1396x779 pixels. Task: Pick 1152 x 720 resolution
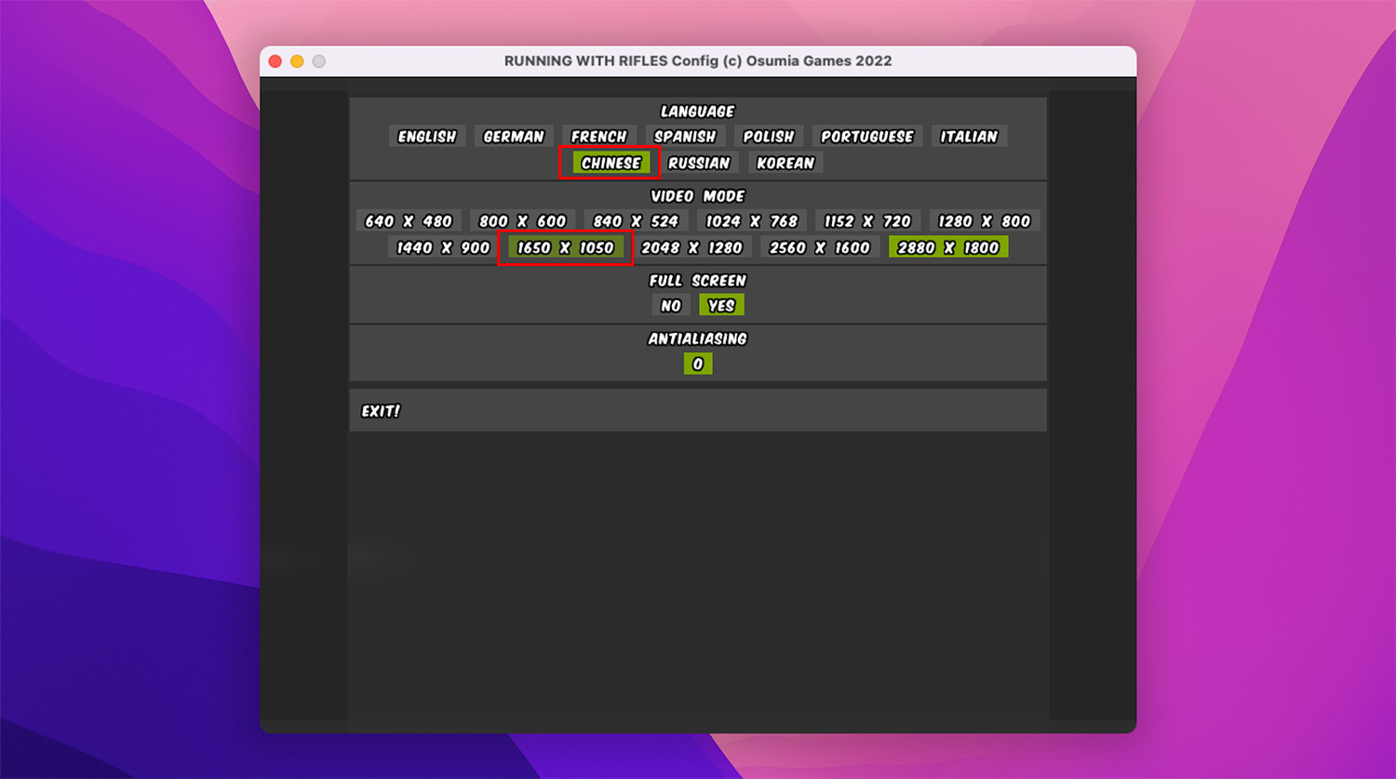coord(867,221)
